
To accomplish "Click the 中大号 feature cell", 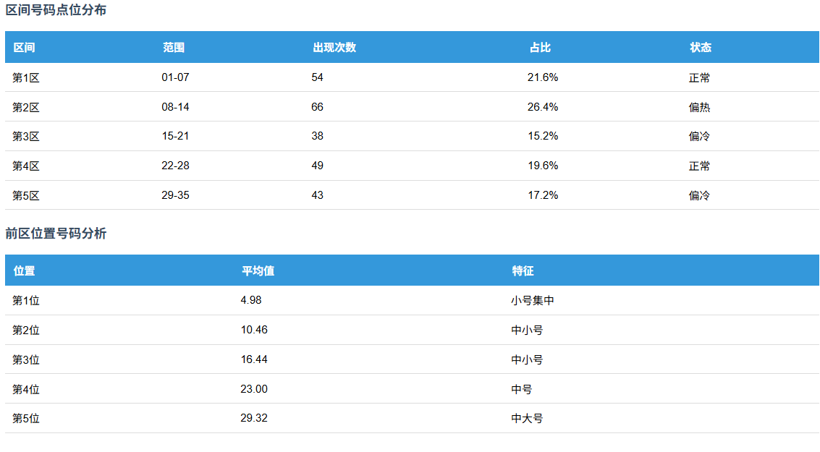I will point(527,418).
